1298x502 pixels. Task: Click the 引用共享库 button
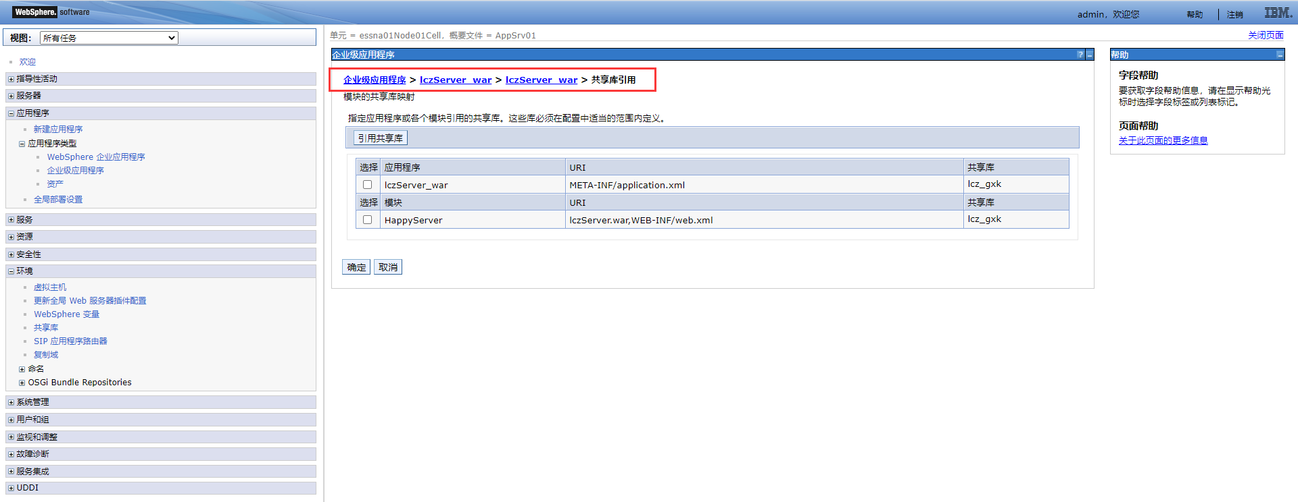[x=380, y=138]
